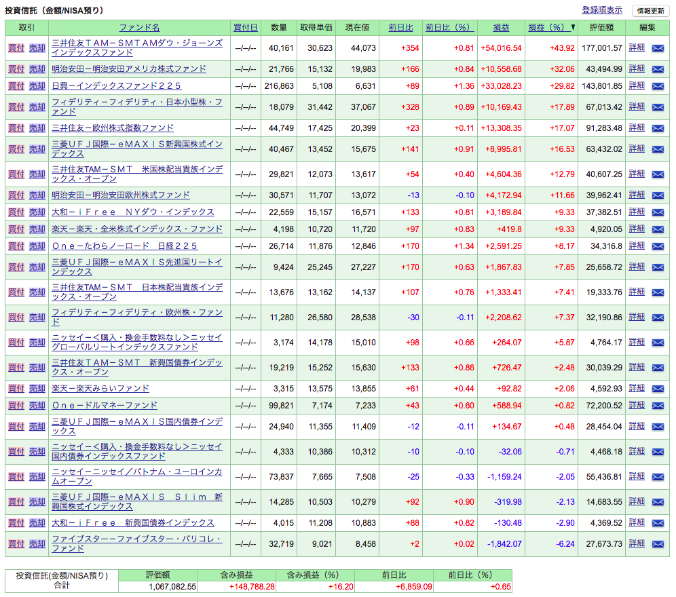The image size is (676, 597).
Task: Click mail icon for One-ドルマネーファンド row
Action: (x=658, y=406)
